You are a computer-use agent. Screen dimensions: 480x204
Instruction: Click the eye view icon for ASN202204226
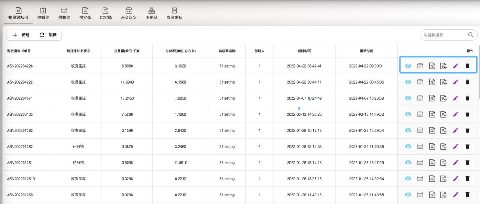point(408,66)
